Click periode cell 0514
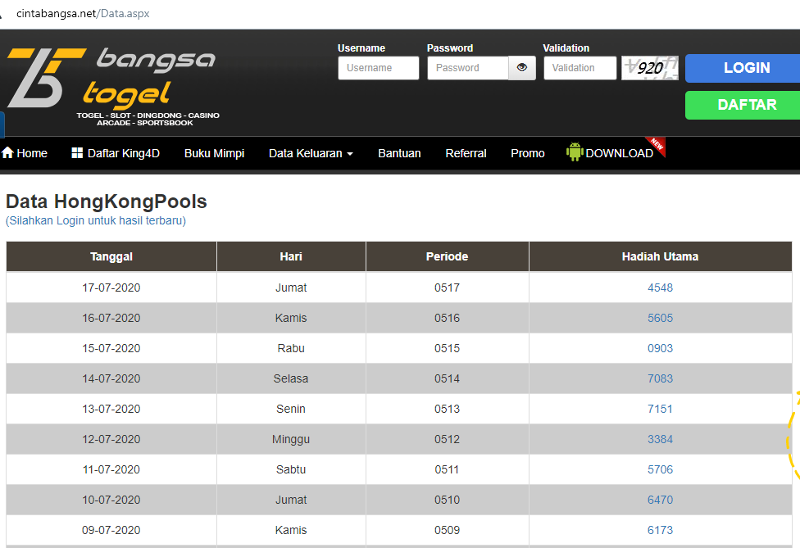 click(447, 378)
